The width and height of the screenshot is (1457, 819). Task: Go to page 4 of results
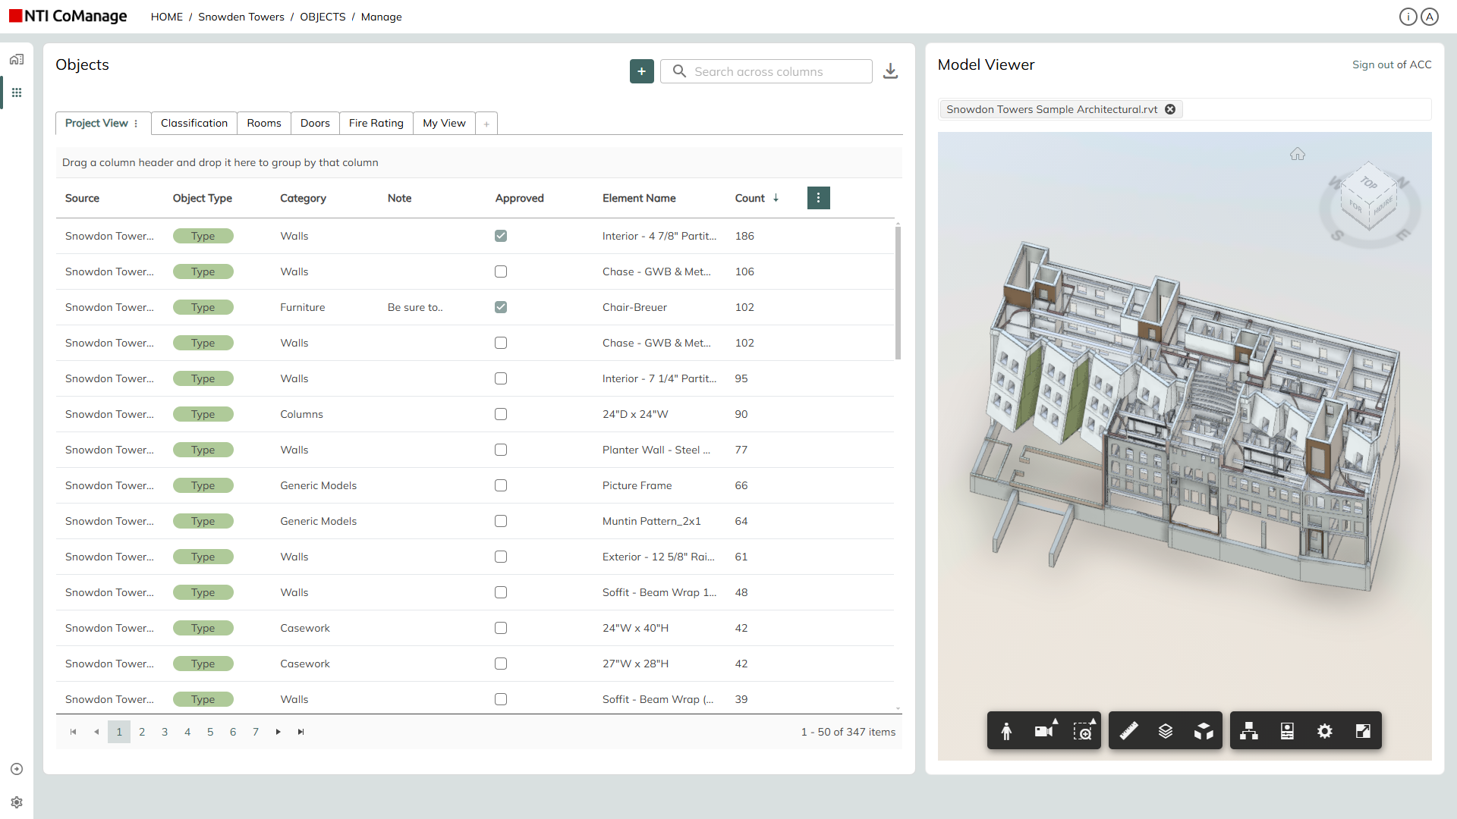coord(187,732)
